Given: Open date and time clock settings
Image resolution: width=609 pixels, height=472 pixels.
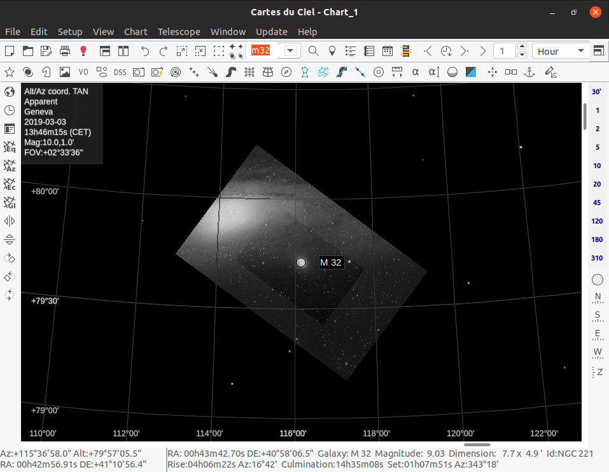Looking at the screenshot, I should 10,110.
